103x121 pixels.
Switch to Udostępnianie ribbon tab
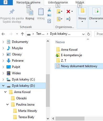58,2
